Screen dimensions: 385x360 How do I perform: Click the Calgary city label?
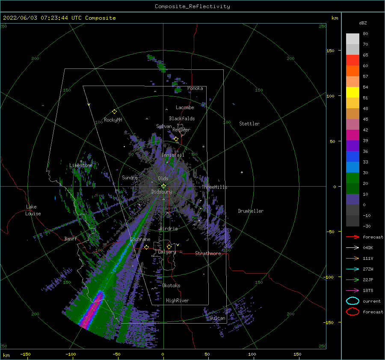(167, 252)
